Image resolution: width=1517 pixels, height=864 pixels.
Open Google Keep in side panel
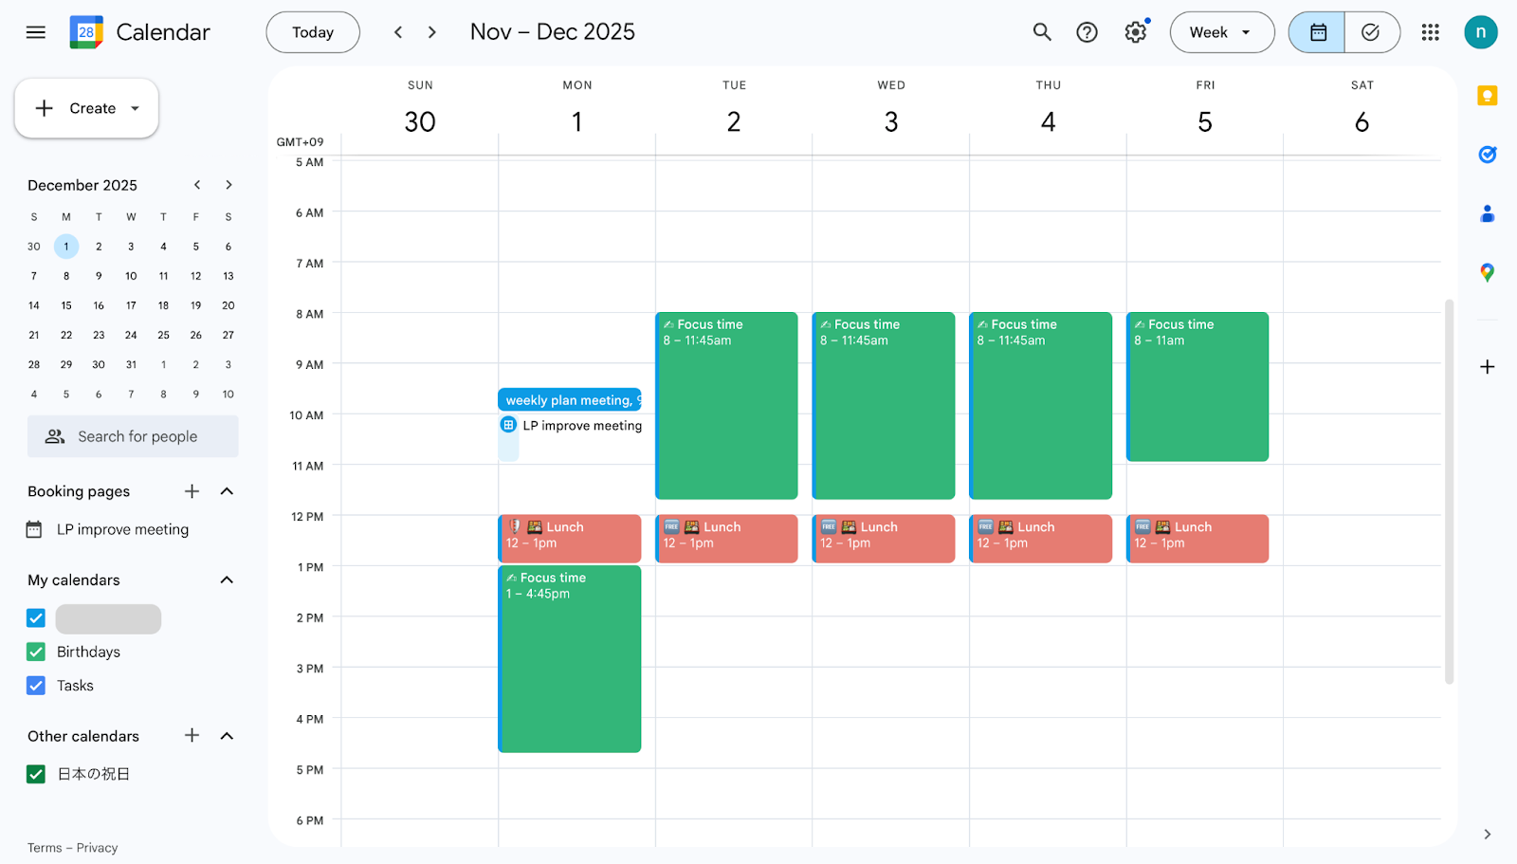click(1487, 96)
